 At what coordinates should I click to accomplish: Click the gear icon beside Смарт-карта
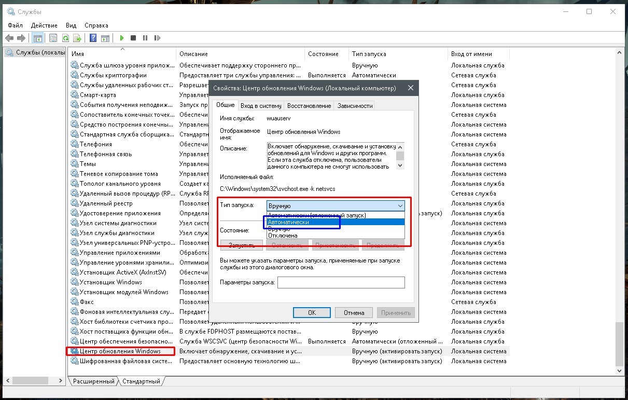point(75,95)
